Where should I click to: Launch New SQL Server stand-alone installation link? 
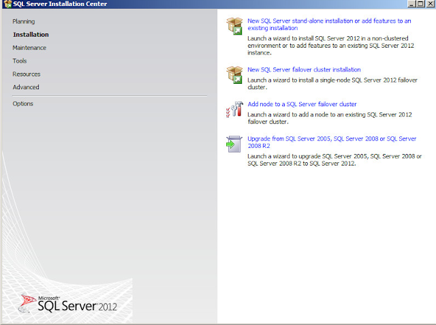[329, 25]
